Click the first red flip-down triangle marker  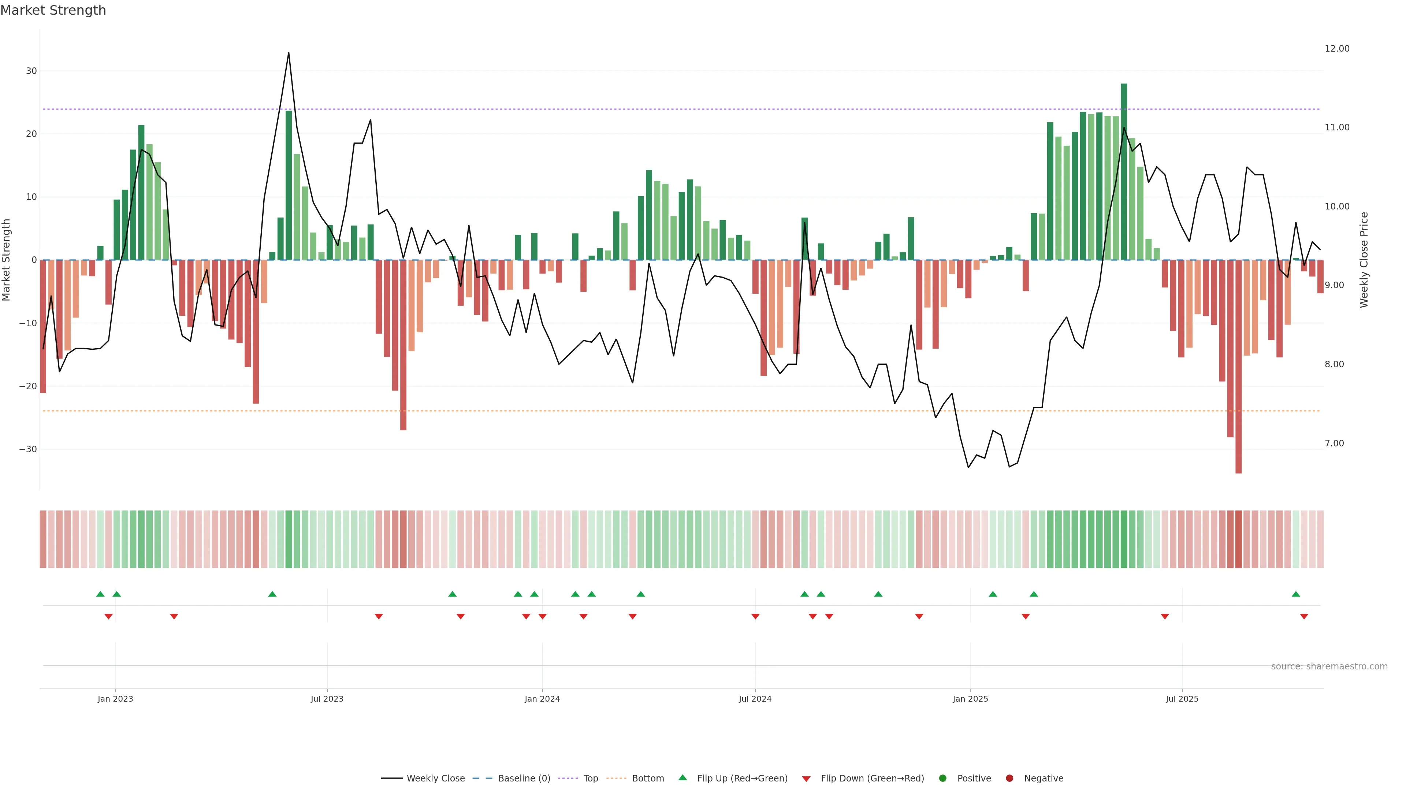click(x=108, y=616)
